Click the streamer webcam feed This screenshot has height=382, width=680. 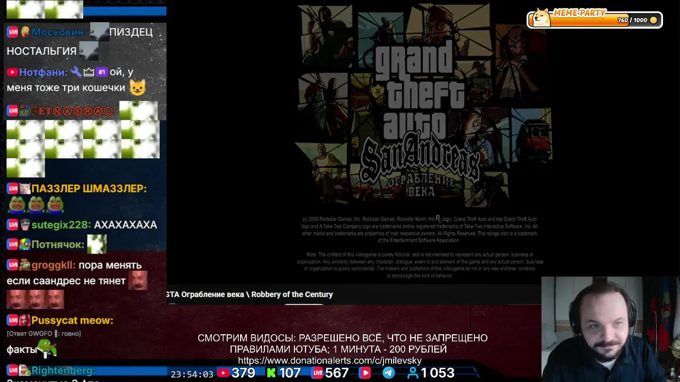point(610,329)
